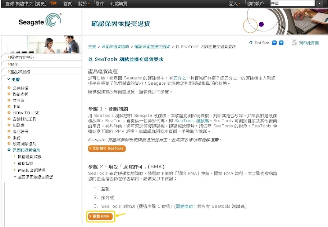Click the 五分之一 link in paragraph
This screenshot has width=328, height=227.
click(x=182, y=78)
